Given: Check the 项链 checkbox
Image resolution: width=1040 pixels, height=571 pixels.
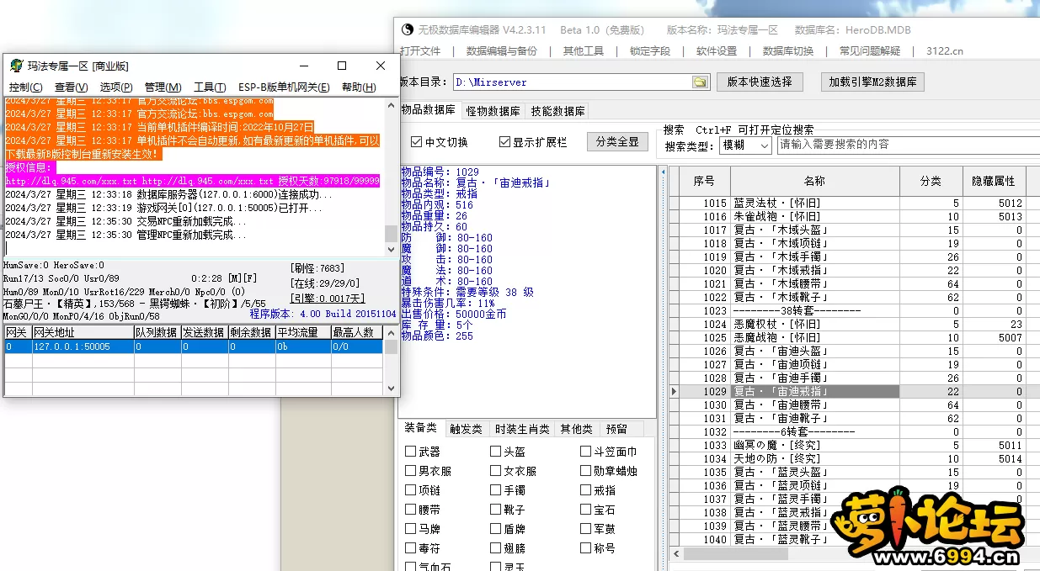Looking at the screenshot, I should [410, 489].
